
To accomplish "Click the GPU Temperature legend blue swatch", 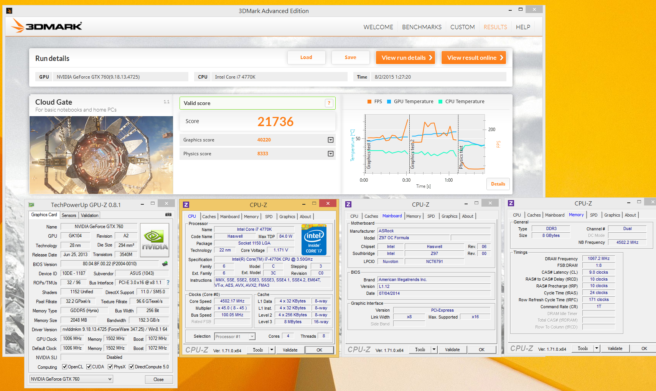I will click(x=389, y=102).
